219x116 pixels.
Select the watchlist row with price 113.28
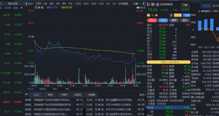pyautogui.click(x=12, y=83)
